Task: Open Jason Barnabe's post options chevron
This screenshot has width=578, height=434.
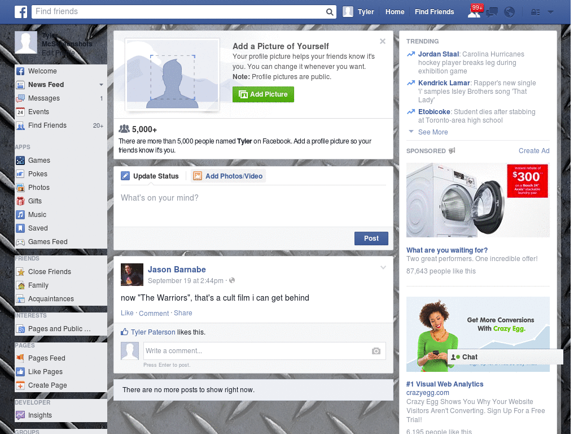Action: coord(383,267)
